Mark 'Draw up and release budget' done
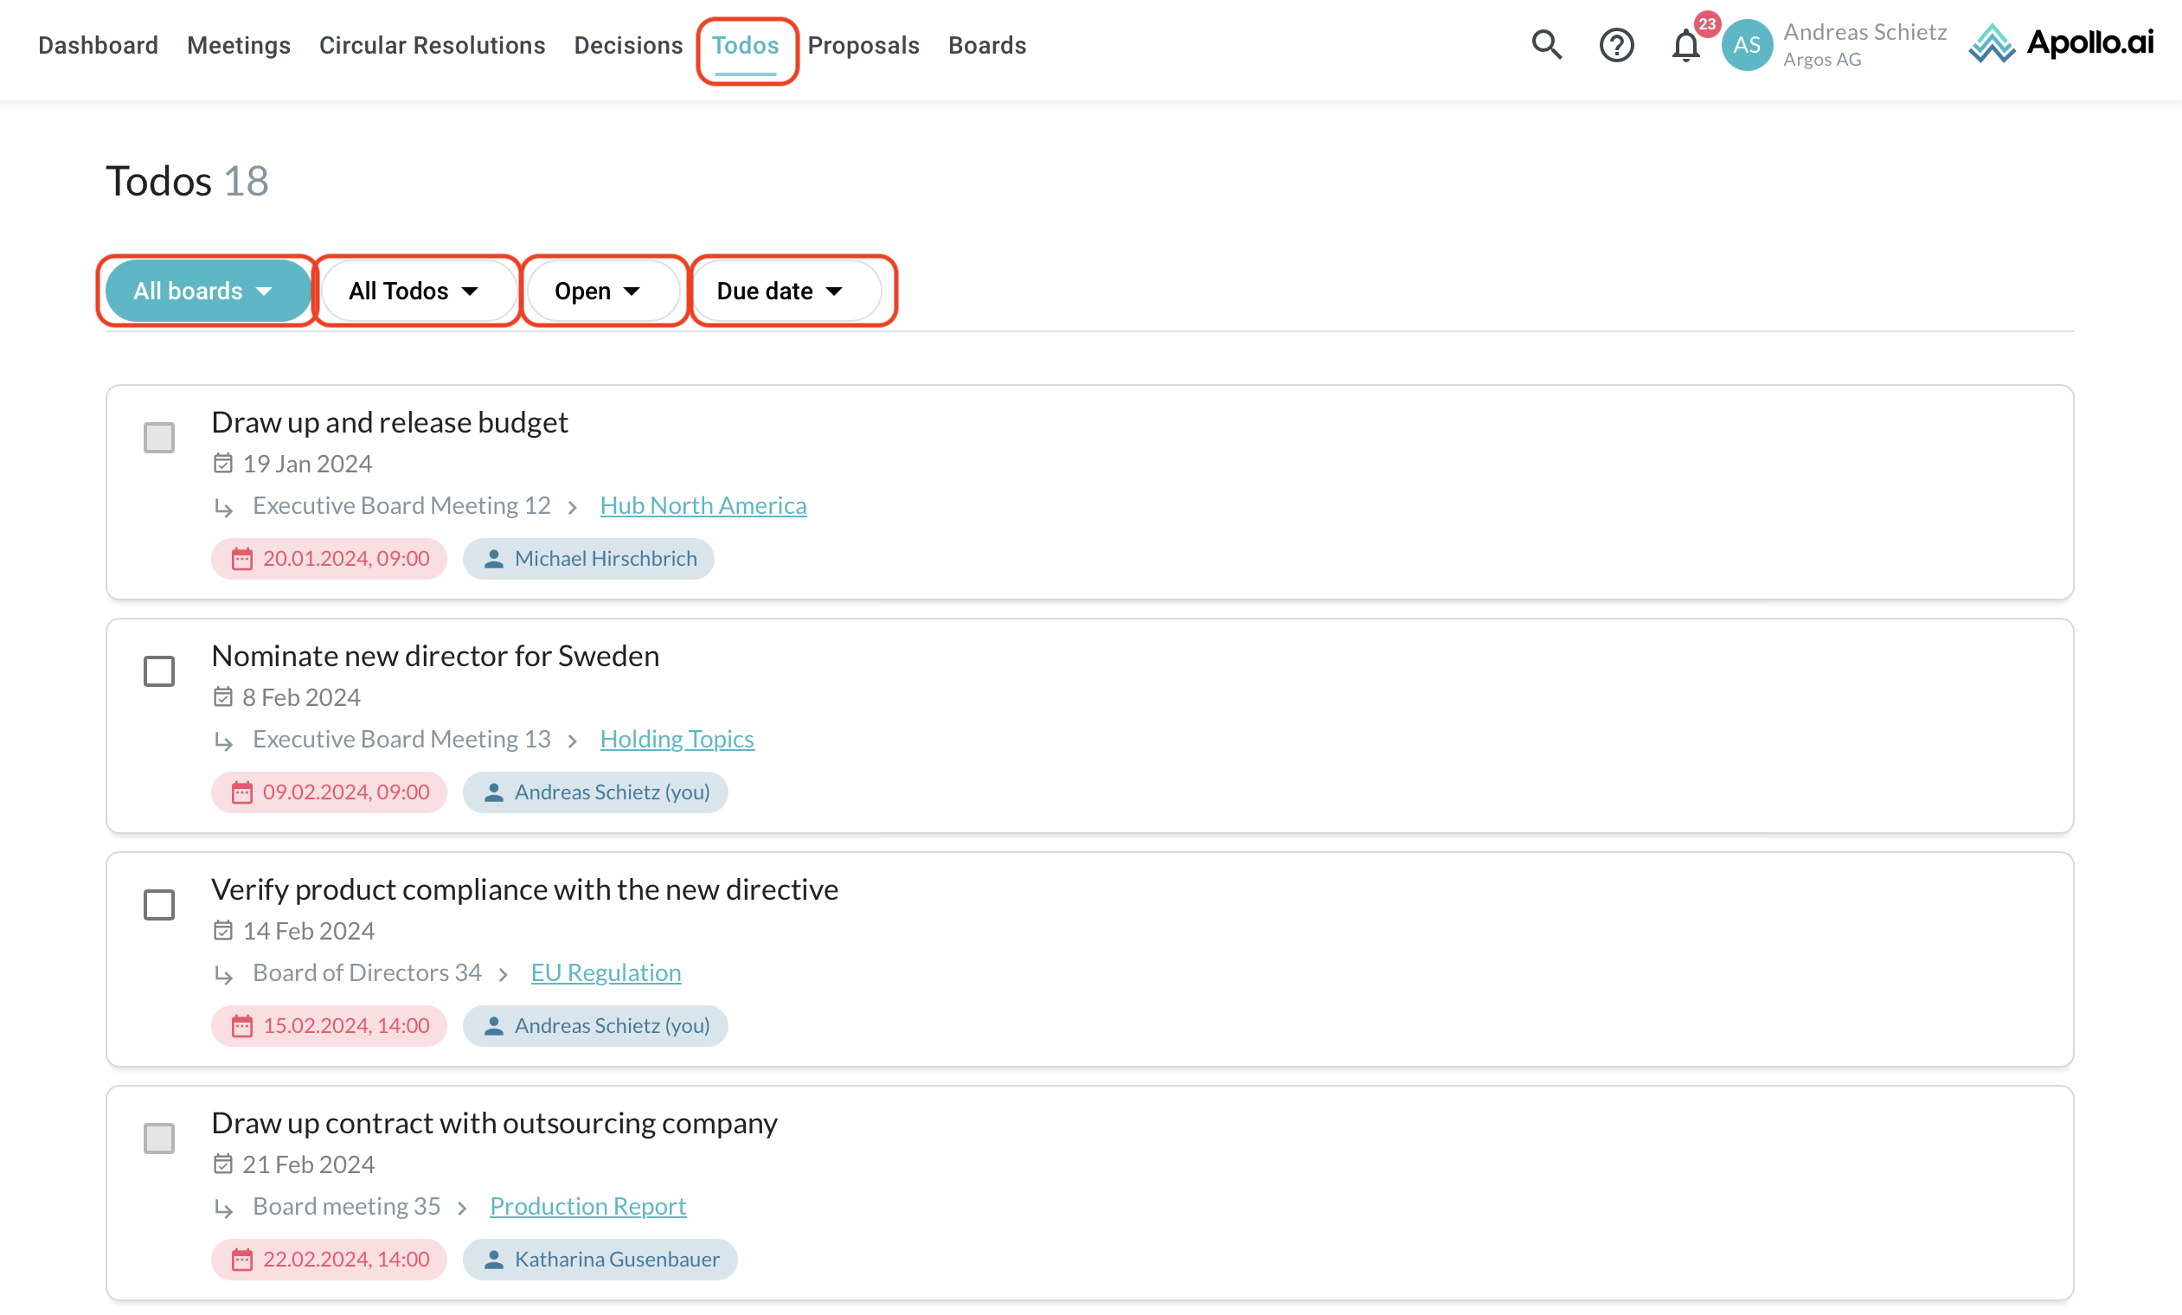This screenshot has width=2182, height=1315. 159,438
